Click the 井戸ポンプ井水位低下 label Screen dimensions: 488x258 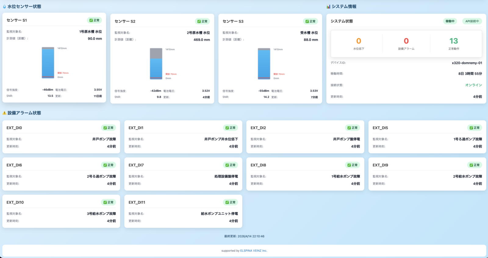pos(221,139)
